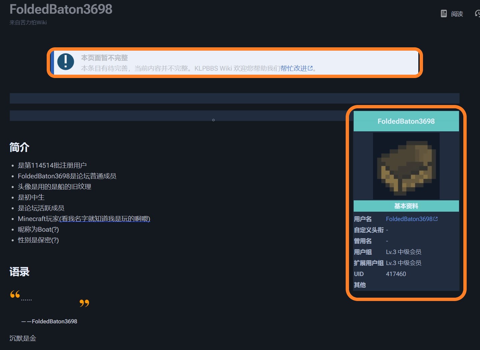Open the 帮忙改进 link

[x=296, y=68]
